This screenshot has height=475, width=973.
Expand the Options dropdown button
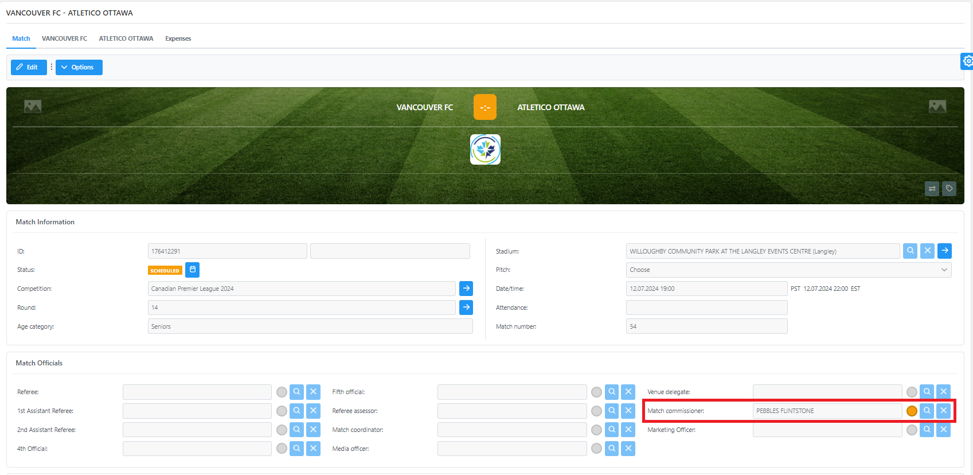pos(79,67)
